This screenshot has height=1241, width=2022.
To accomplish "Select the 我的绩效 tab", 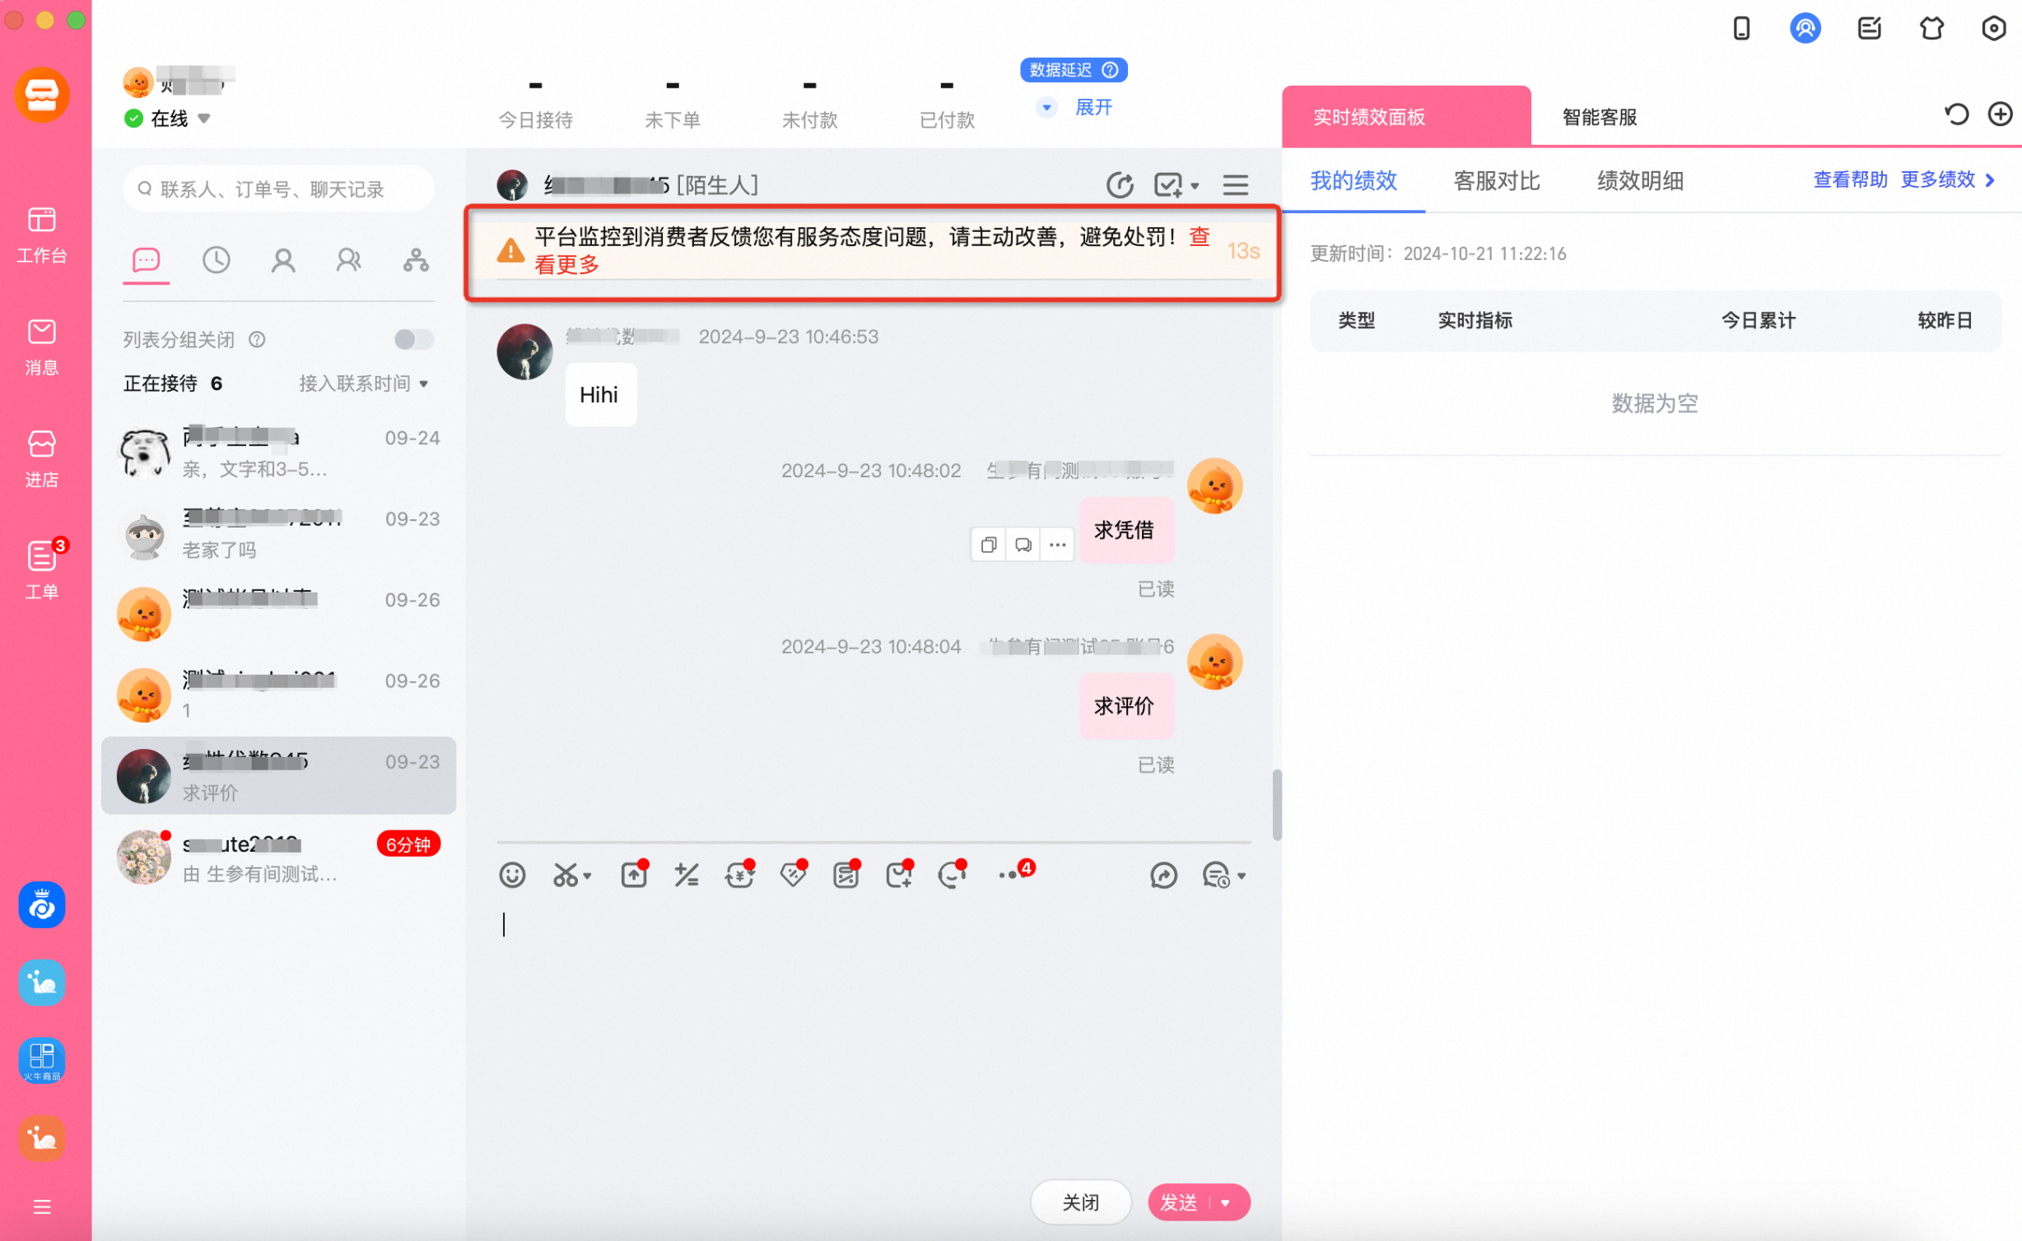I will coord(1353,181).
